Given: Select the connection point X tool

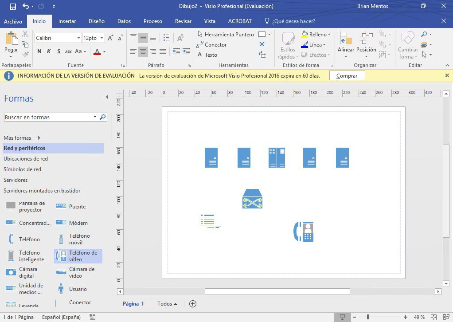Looking at the screenshot, I should pyautogui.click(x=262, y=44).
